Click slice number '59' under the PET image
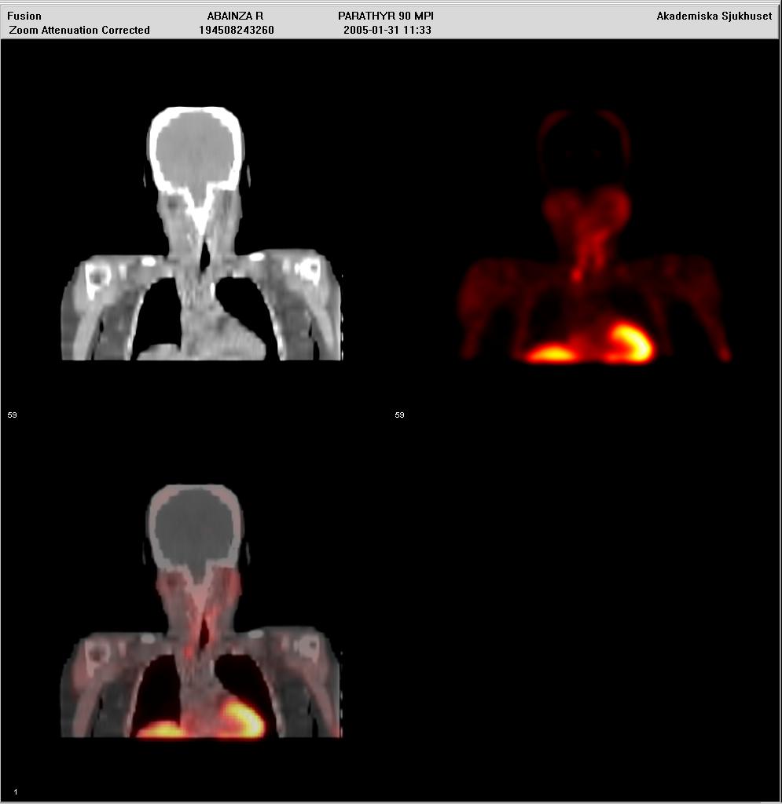The image size is (782, 804). point(400,415)
